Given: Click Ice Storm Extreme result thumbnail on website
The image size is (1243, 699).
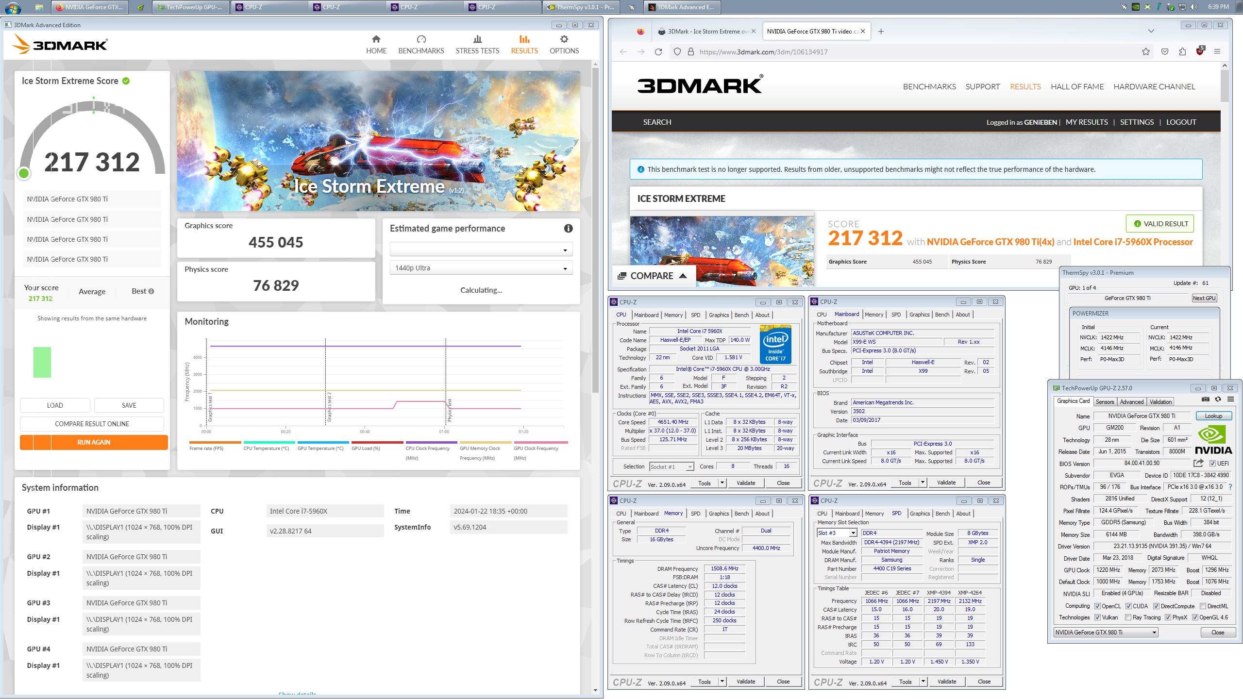Looking at the screenshot, I should click(x=722, y=251).
